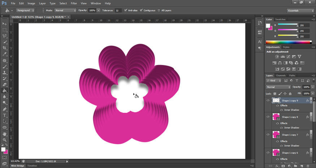Choose the Horizontal Type tool
Viewport: 316px width, 168px height.
click(x=5, y=115)
